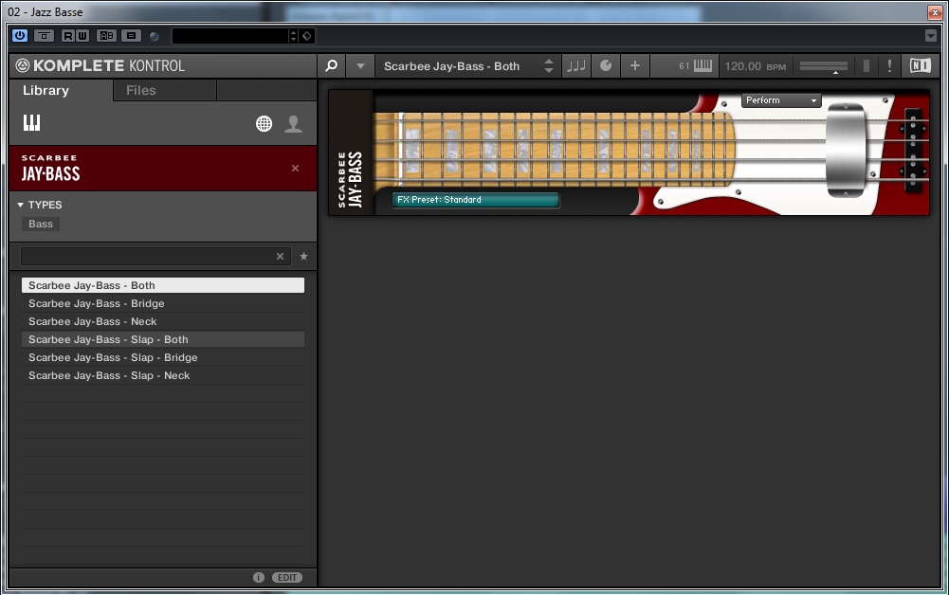Image resolution: width=949 pixels, height=595 pixels.
Task: Open the Perform panel (three notes icon)
Action: pos(575,66)
